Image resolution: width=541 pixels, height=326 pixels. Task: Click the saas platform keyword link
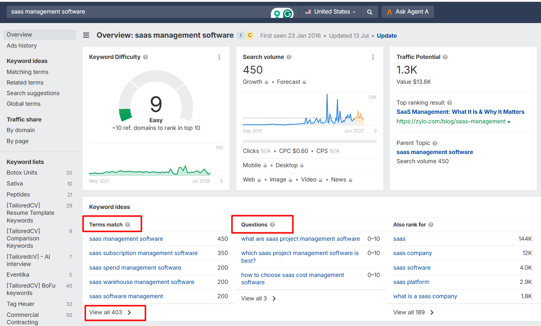[x=411, y=282]
